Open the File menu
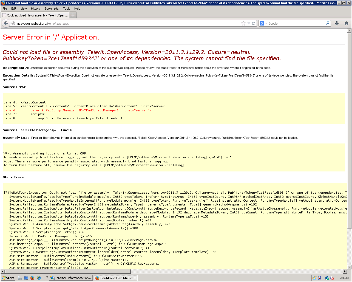Viewport: 352px width, 282px height. 5,9
